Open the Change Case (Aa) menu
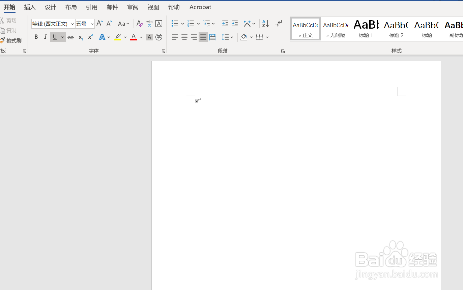The width and height of the screenshot is (463, 290). [x=124, y=24]
